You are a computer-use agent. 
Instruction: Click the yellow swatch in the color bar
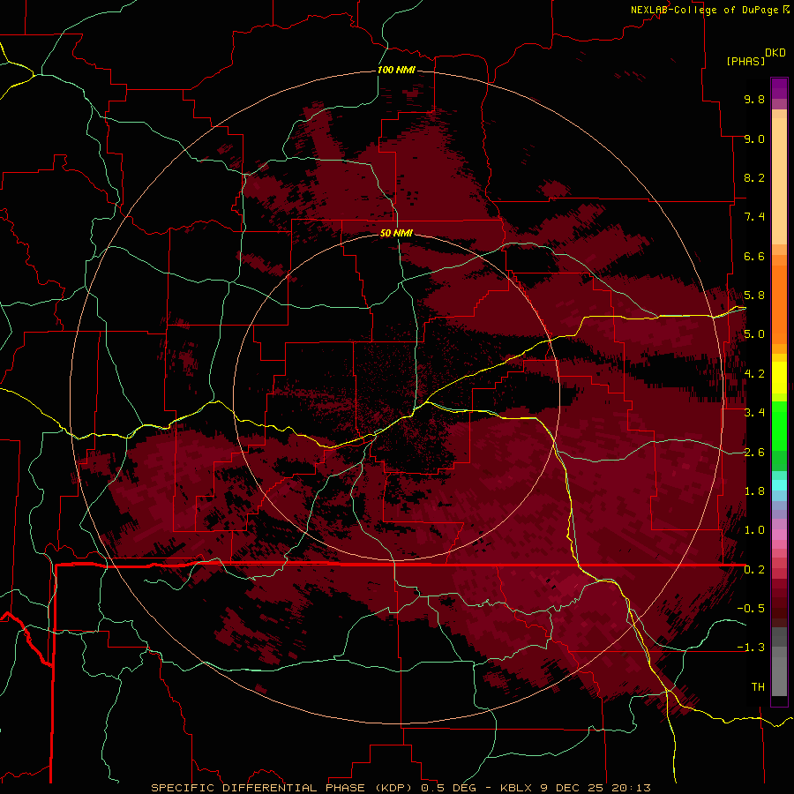coord(779,378)
